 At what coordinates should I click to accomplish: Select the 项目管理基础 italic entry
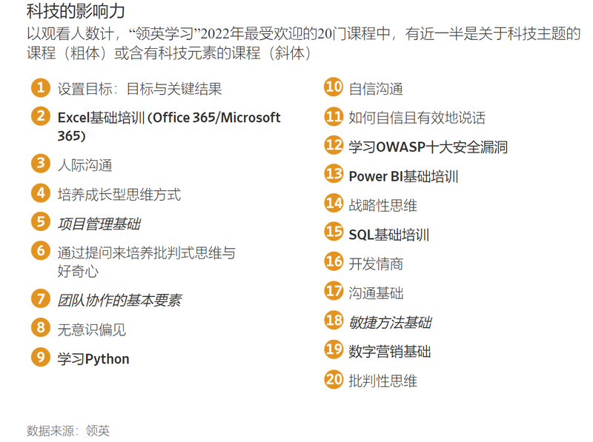[x=99, y=224]
